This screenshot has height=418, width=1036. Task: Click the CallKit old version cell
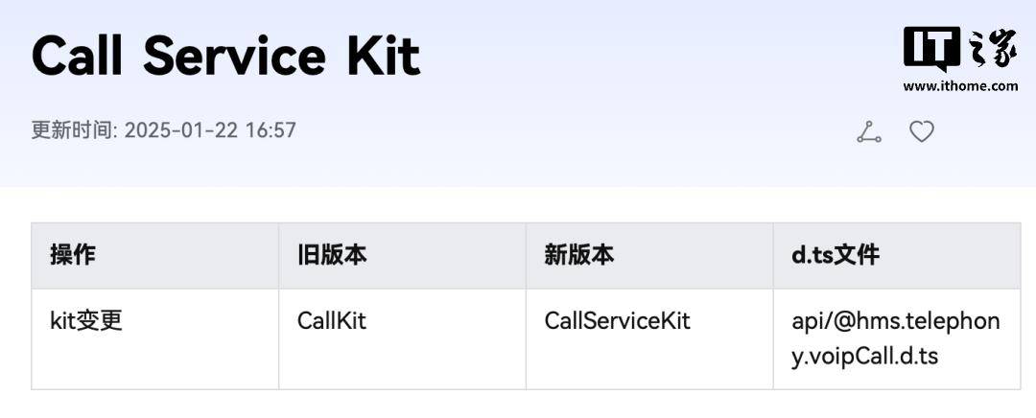[x=332, y=321]
